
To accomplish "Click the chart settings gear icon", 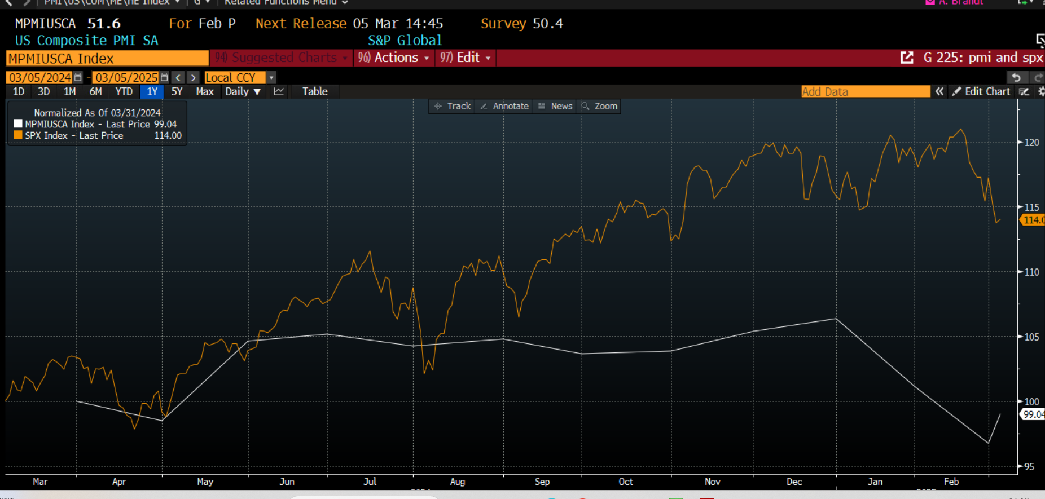I will coord(1040,91).
